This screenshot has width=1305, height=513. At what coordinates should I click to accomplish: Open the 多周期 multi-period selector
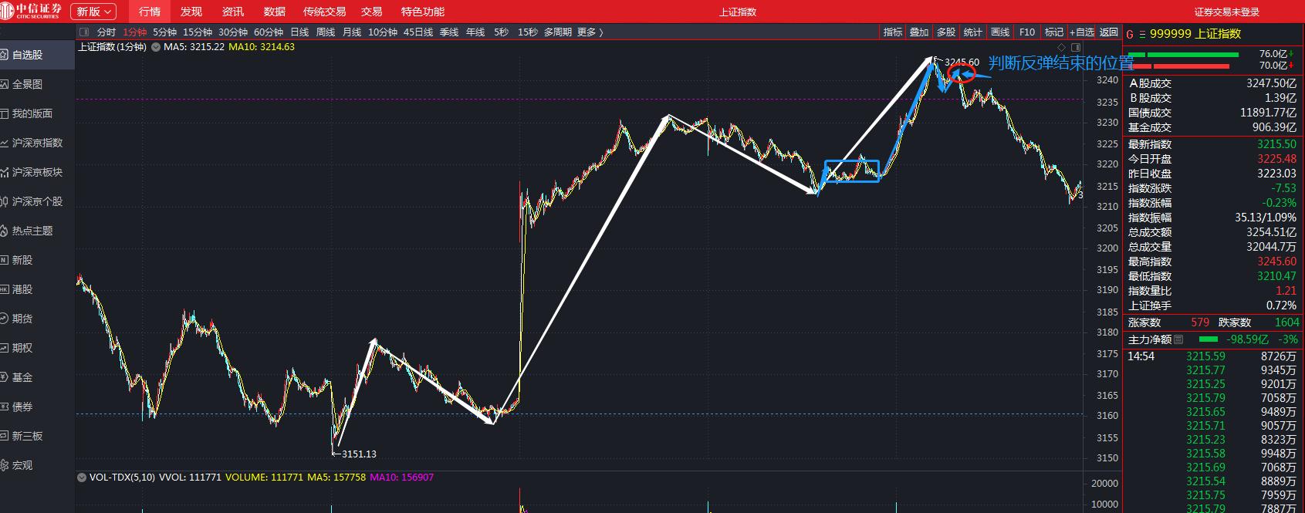[558, 32]
